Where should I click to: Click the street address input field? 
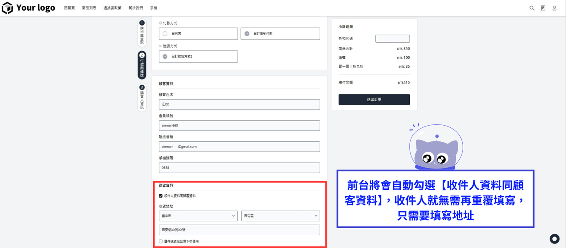tap(239, 230)
